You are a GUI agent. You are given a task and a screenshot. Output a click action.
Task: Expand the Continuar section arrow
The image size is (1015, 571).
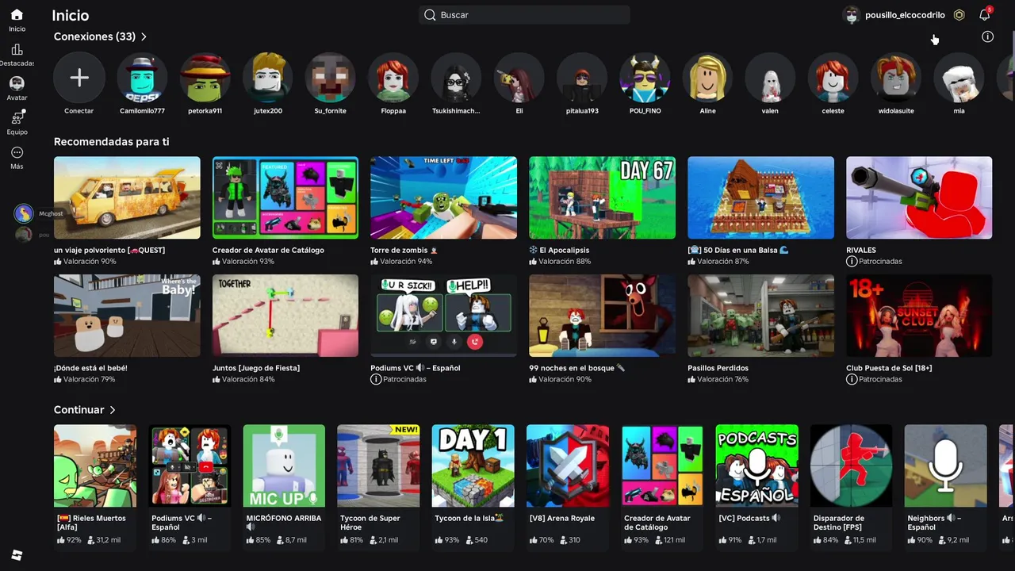113,410
